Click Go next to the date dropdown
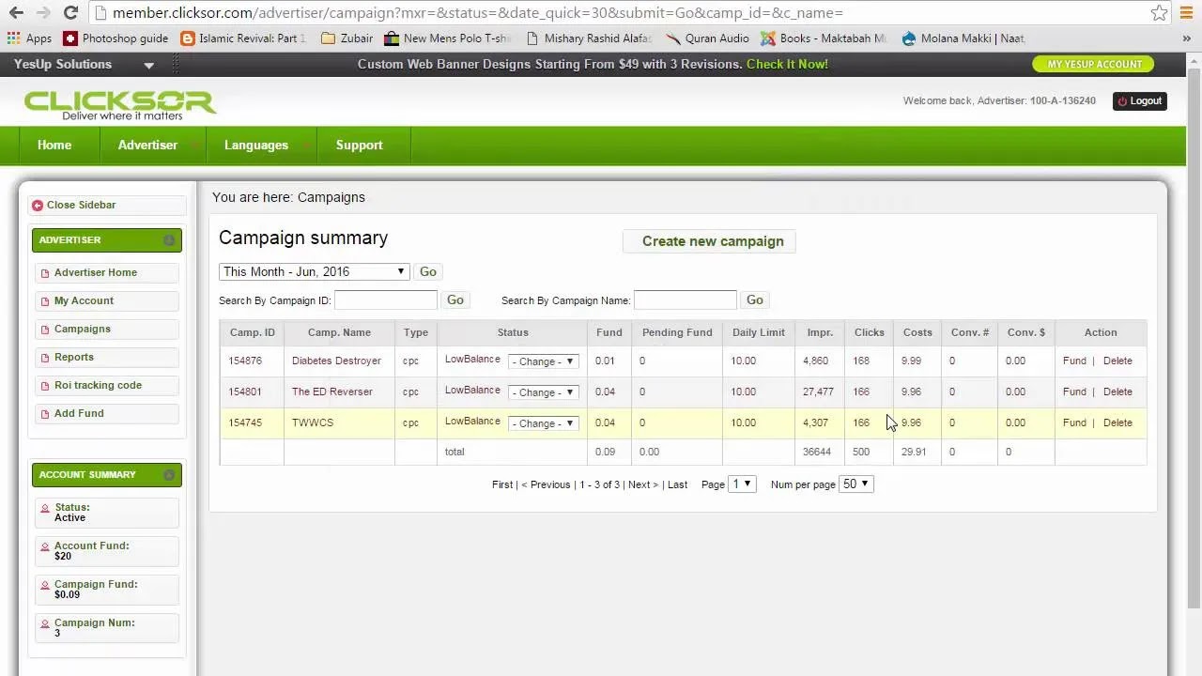Viewport: 1202px width, 676px height. point(427,271)
